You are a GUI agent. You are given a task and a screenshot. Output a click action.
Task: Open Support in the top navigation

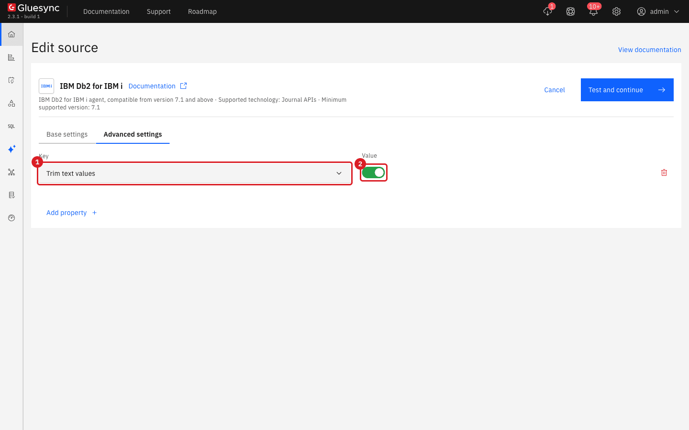[159, 11]
